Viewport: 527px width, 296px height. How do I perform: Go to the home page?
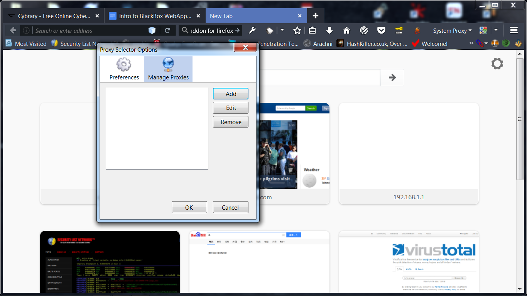point(346,30)
